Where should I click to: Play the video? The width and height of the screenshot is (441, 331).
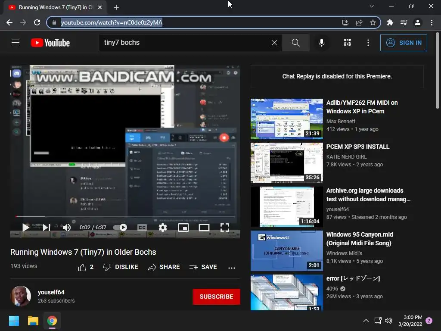point(25,228)
